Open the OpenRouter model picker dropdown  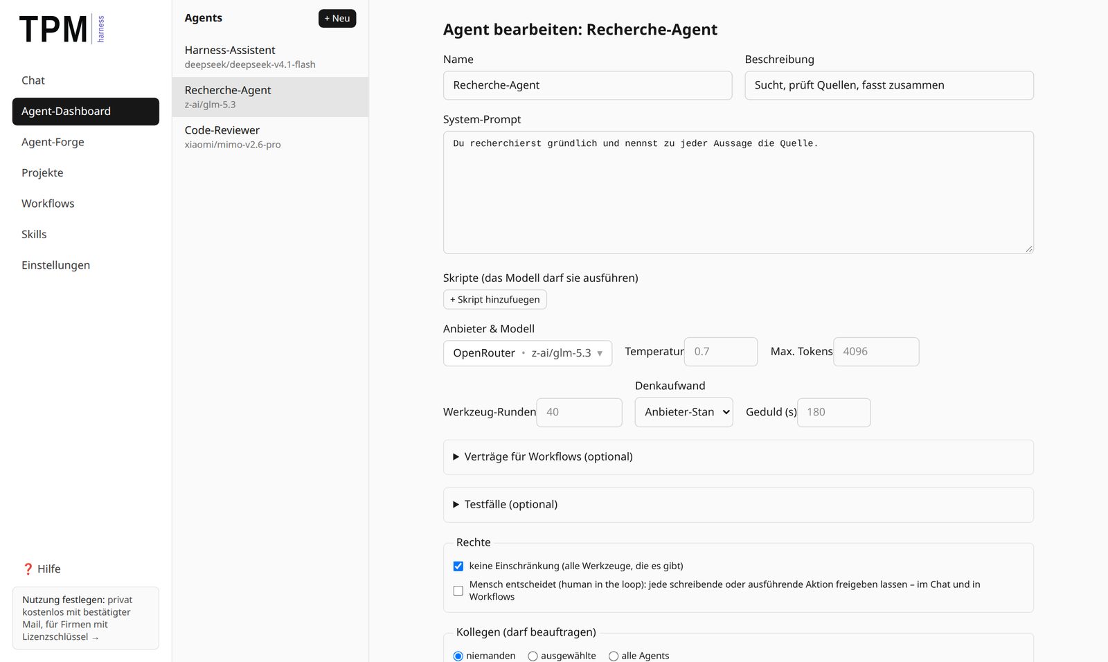(x=528, y=353)
